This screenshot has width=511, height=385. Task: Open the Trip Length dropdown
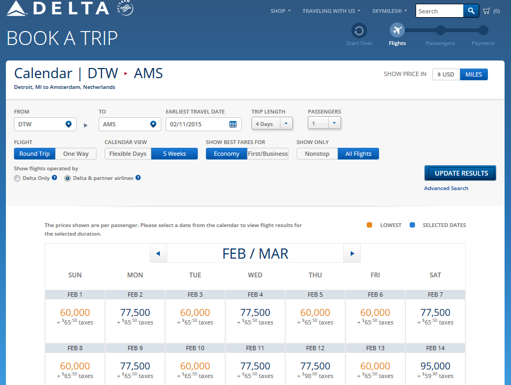286,123
